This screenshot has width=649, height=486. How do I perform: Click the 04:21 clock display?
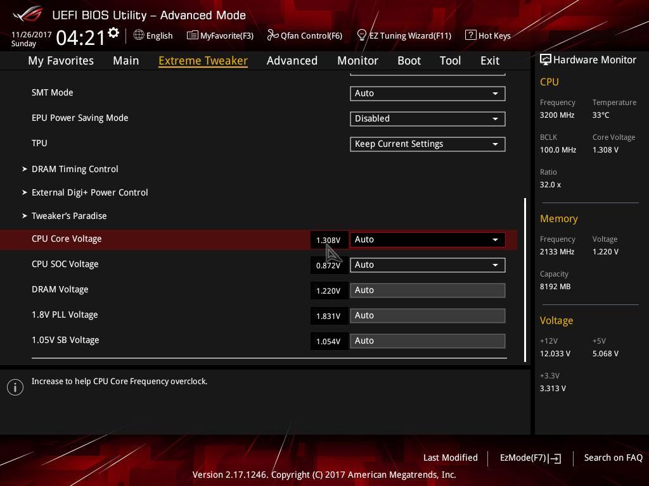(80, 38)
